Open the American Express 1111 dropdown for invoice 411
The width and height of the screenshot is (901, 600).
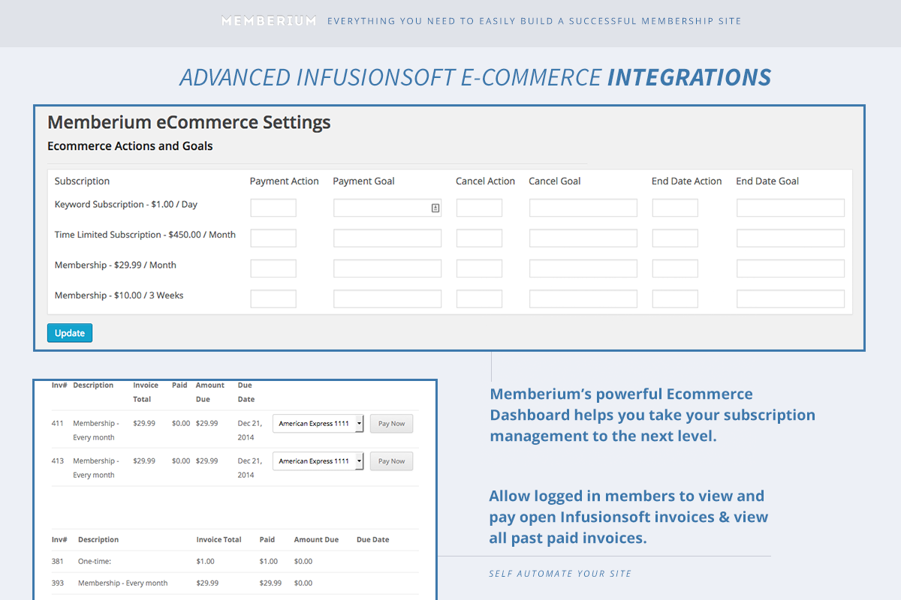click(x=318, y=423)
